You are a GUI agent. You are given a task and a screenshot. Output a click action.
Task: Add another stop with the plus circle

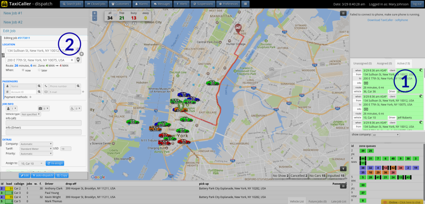coord(82,54)
